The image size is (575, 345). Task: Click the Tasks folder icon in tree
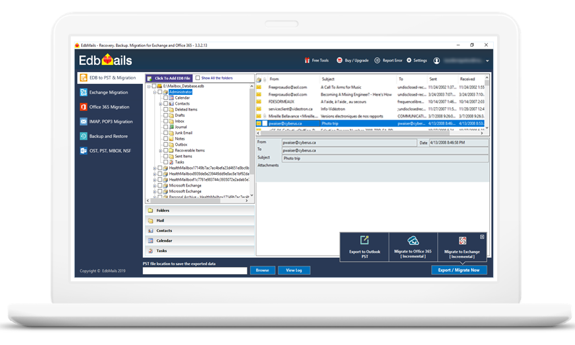[x=171, y=162]
